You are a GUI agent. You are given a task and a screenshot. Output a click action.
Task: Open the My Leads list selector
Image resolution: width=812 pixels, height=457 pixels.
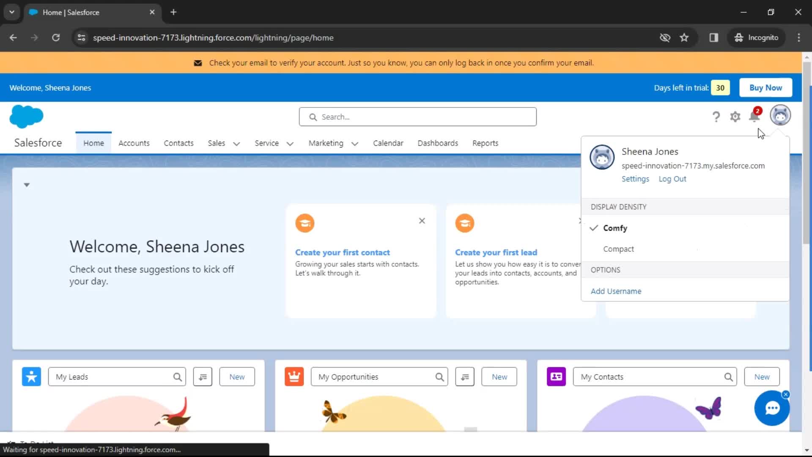[x=117, y=377]
